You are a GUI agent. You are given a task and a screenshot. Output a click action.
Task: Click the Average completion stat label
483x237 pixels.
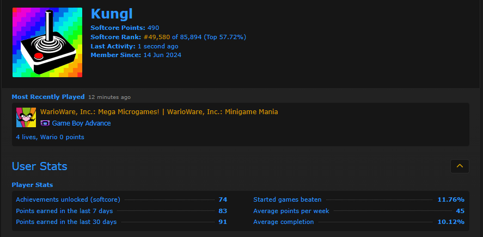click(283, 222)
